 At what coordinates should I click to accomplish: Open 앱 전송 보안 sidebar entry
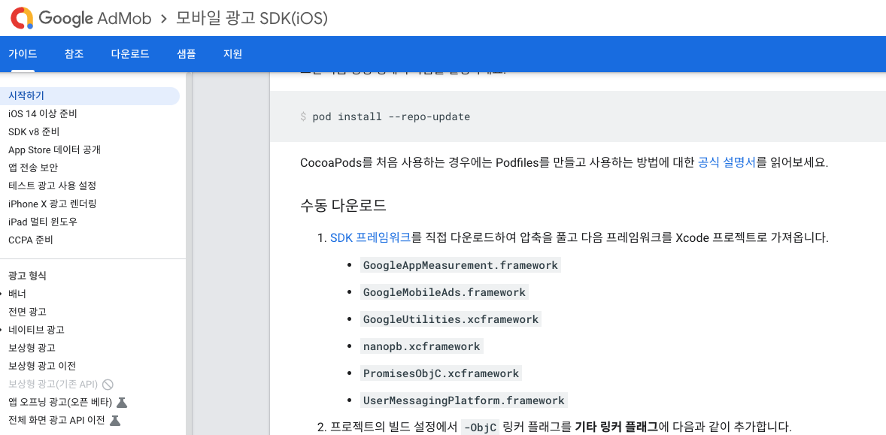33,168
